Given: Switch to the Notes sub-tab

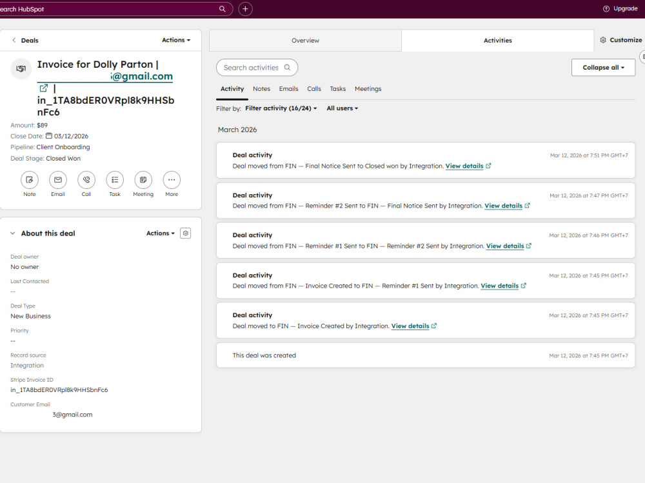Looking at the screenshot, I should (x=262, y=89).
